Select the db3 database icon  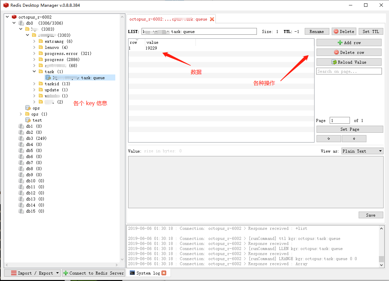[21, 138]
